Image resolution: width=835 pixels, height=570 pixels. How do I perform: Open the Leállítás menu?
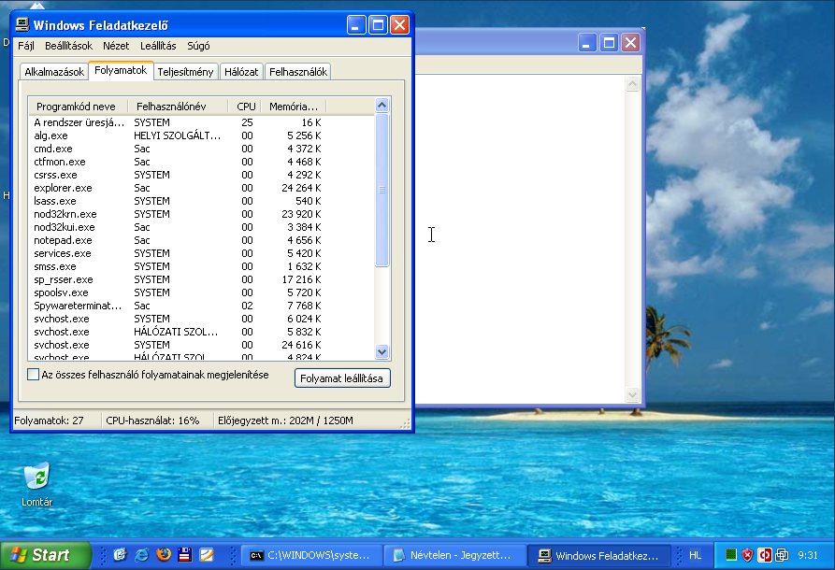[158, 46]
